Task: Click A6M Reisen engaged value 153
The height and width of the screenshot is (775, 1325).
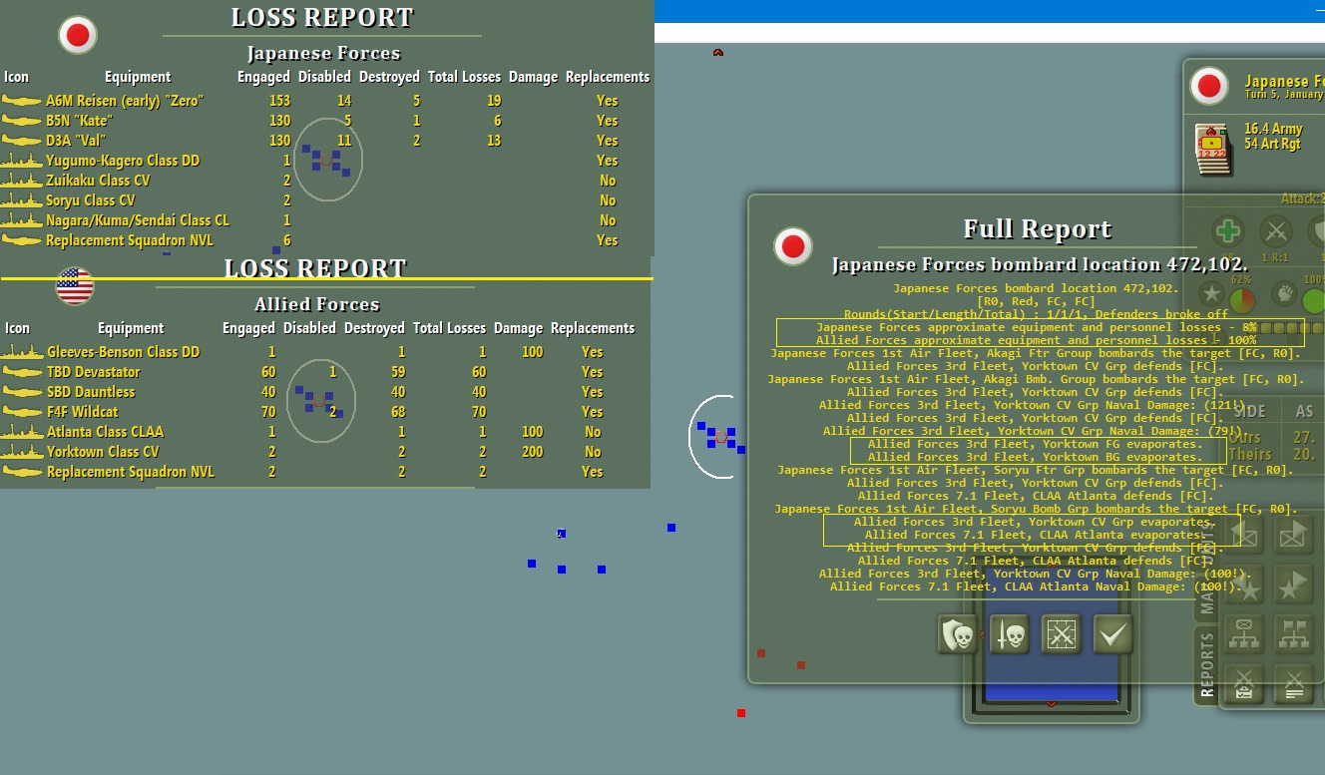Action: (279, 101)
